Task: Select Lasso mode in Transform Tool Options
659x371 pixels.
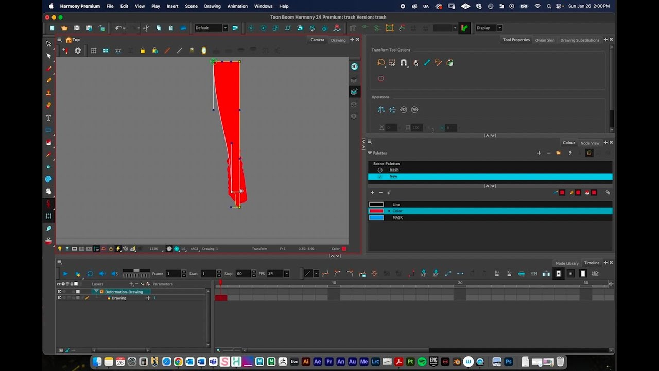Action: tap(381, 62)
